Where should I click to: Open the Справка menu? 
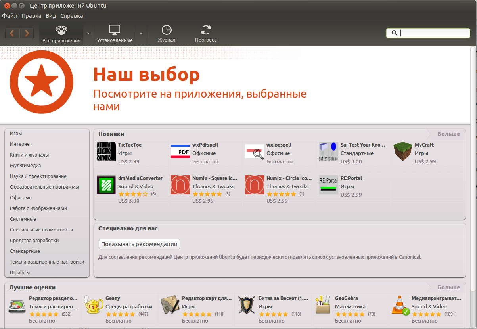[x=72, y=16]
